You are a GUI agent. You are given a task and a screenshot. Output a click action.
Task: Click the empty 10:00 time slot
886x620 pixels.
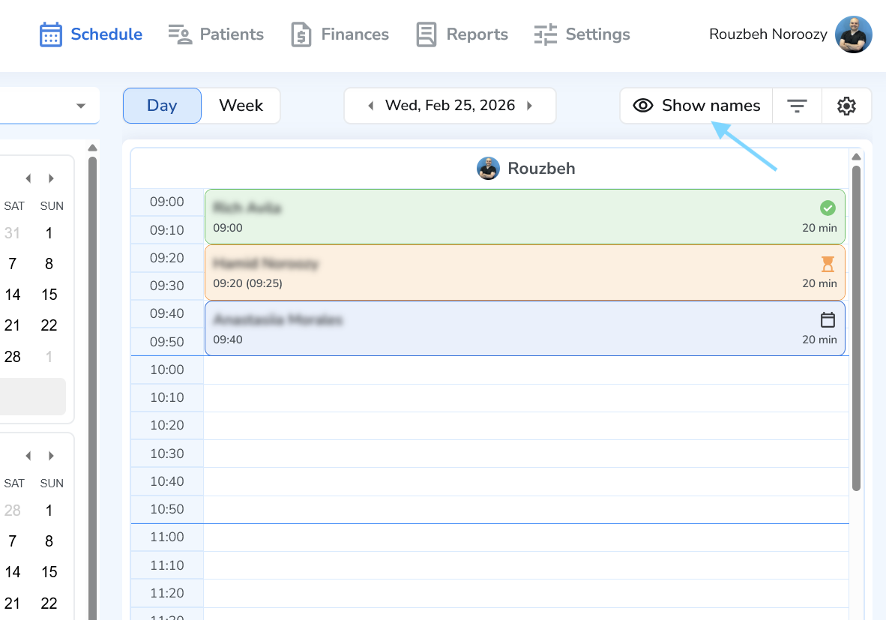coord(525,370)
